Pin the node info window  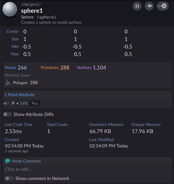tap(149, 6)
